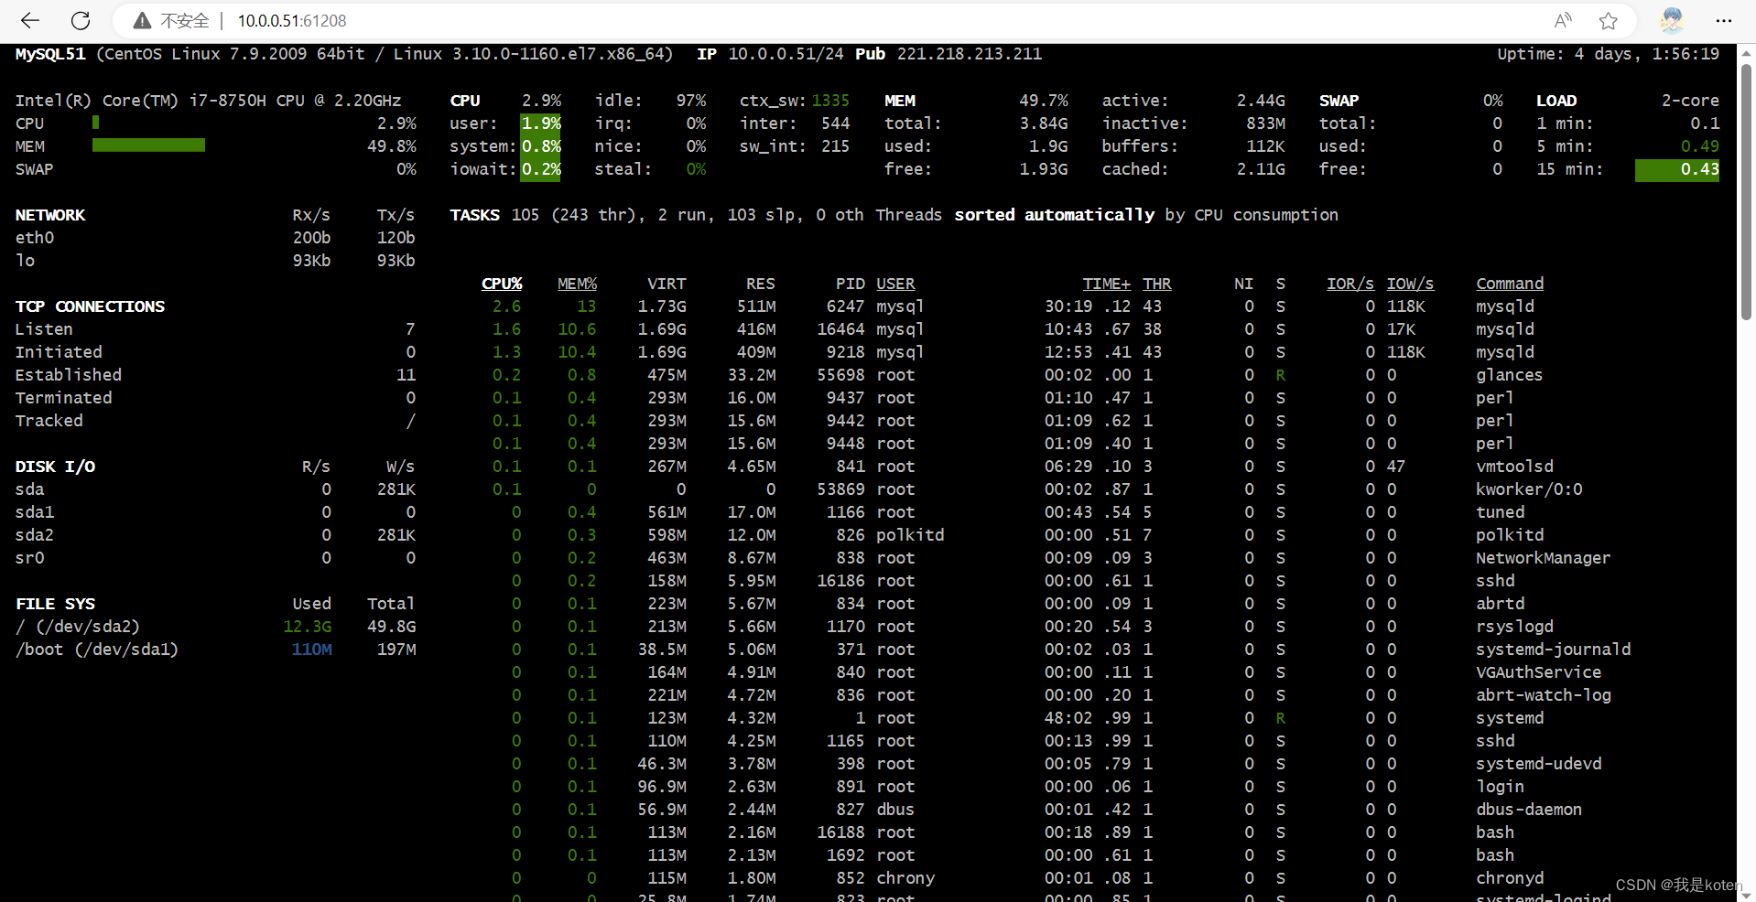
Task: Click the /boot (/dev/sda1) filesystem row
Action: (x=215, y=650)
